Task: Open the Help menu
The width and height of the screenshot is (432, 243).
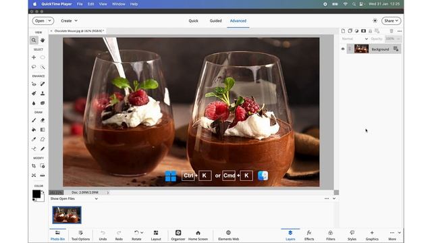Action: [x=134, y=4]
